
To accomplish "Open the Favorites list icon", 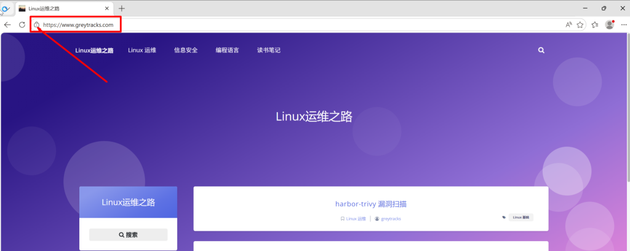I will tap(595, 25).
